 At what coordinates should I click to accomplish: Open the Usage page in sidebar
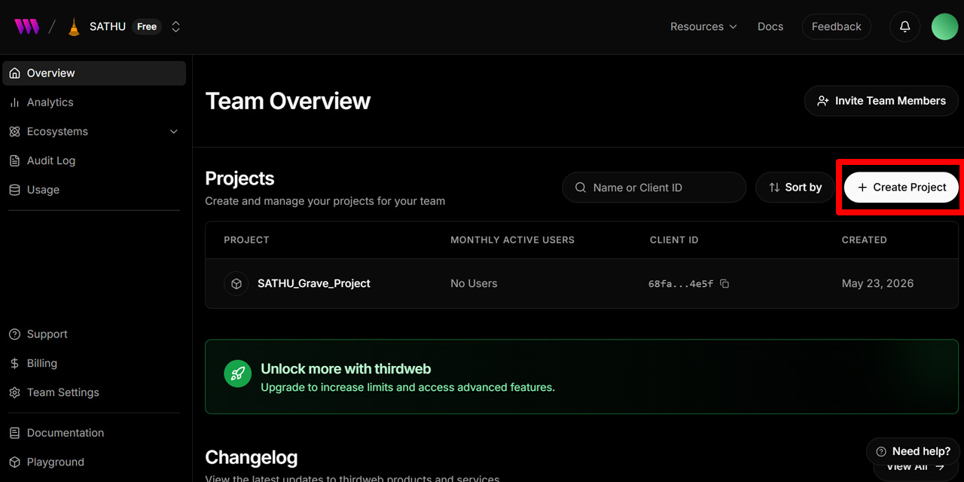click(94, 190)
